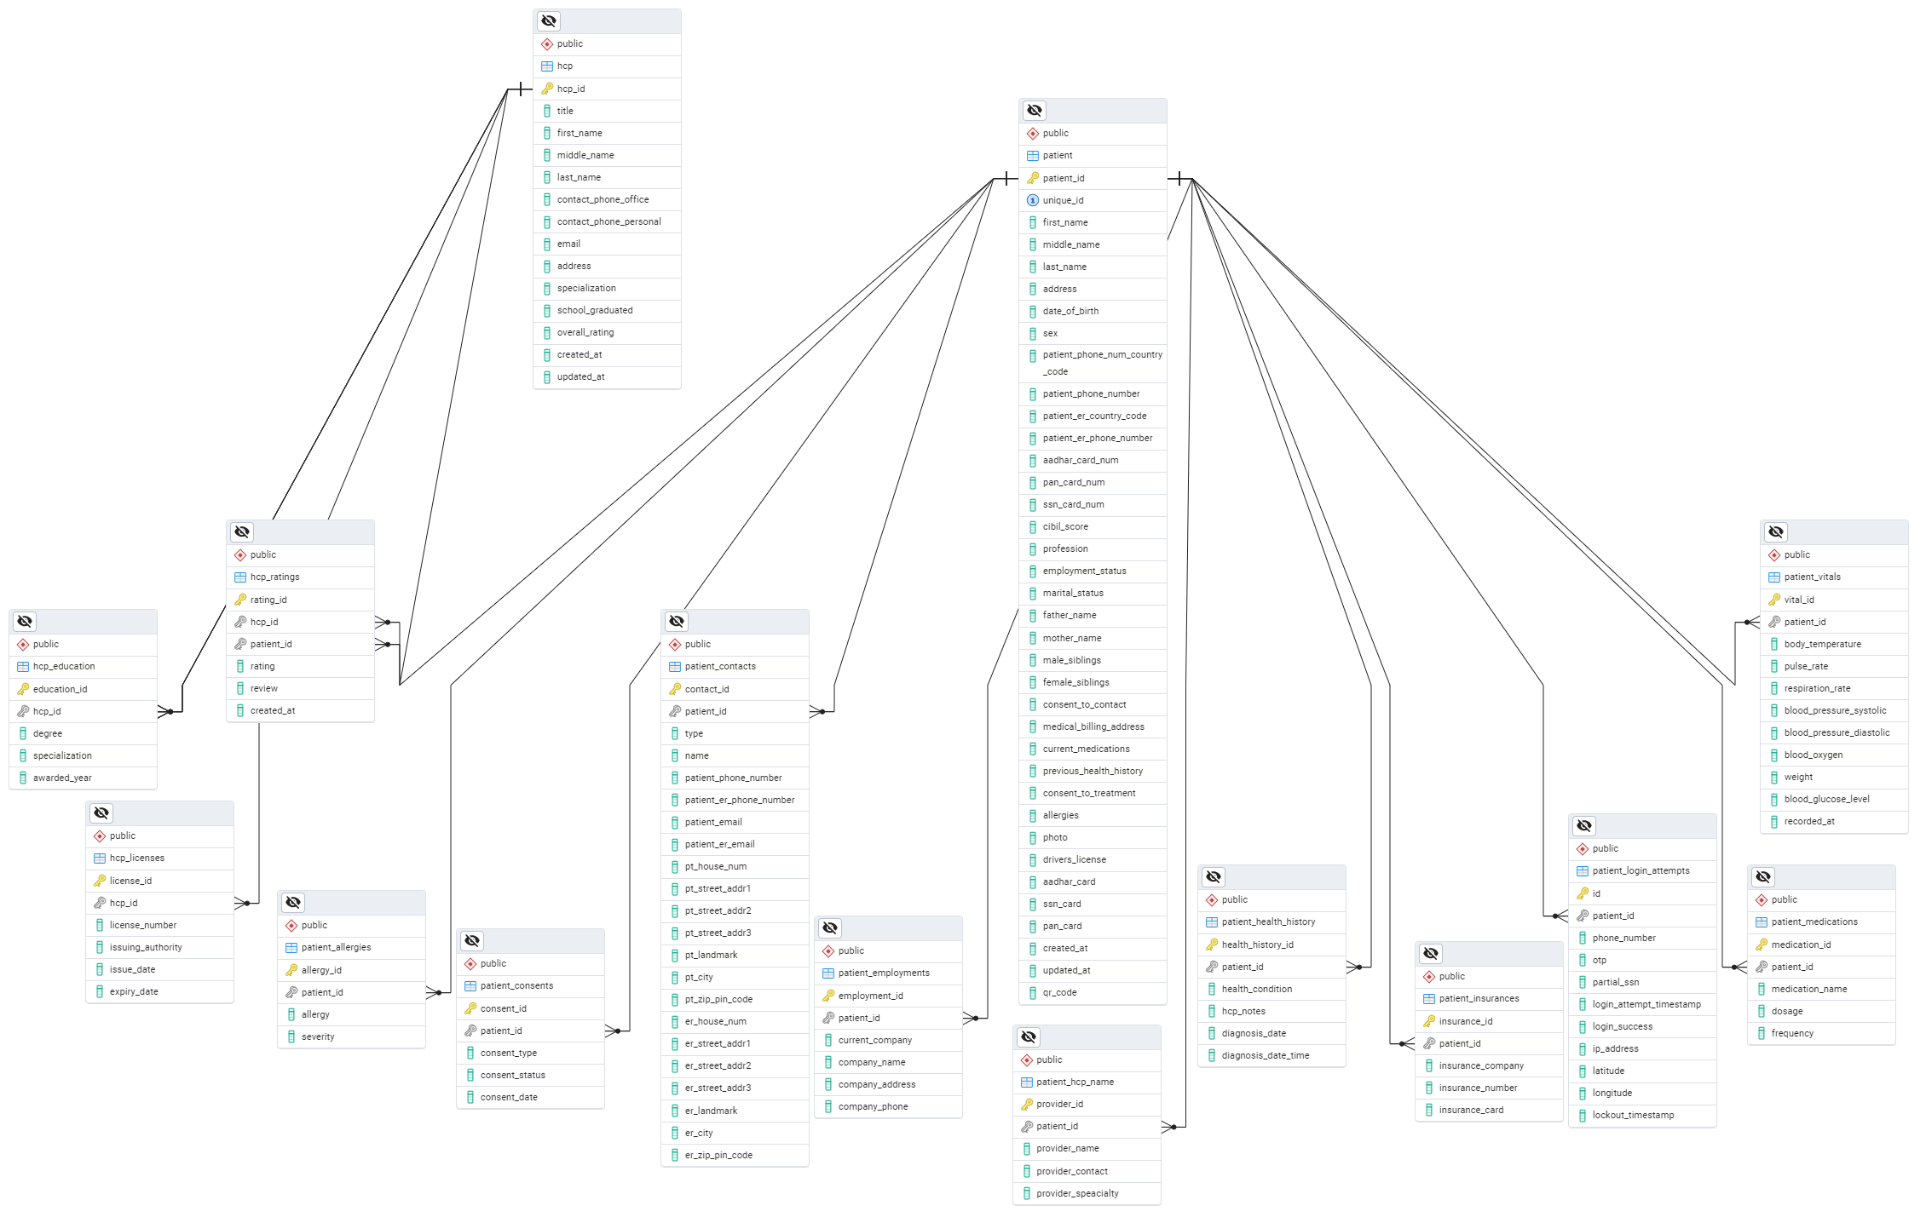Click the public schema icon in hcp table
Screen dimensions: 1926x1223
[x=547, y=44]
